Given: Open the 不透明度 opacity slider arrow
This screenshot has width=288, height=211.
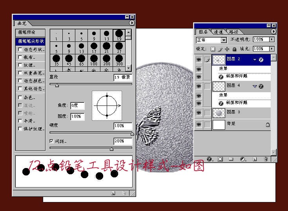Looking at the screenshot, I should click(272, 39).
